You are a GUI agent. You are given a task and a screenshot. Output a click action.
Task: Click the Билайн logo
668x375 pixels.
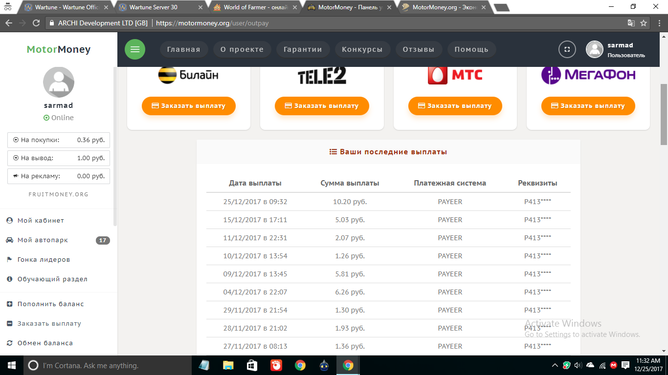[188, 75]
